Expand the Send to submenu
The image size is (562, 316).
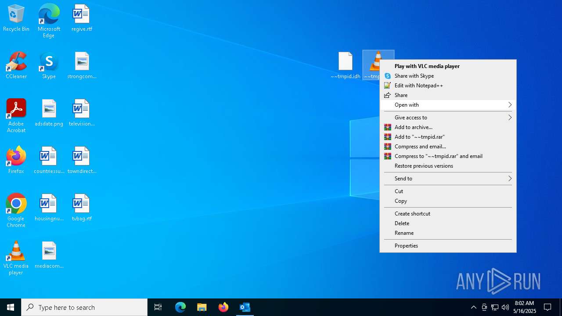pos(448,179)
